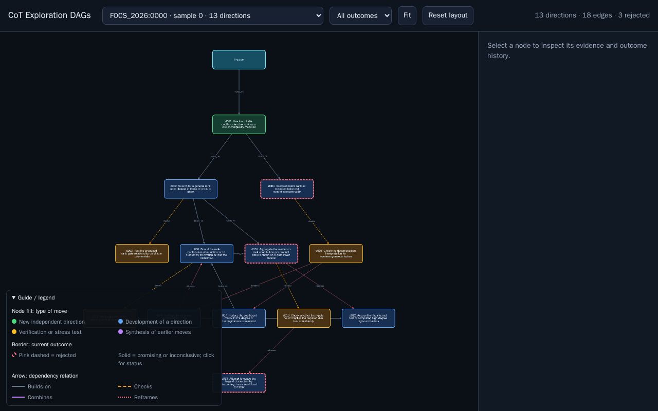Screen dimensions: 658x411
Task: Open node d003 test proposed rank-gate relationship
Action: 142,254
